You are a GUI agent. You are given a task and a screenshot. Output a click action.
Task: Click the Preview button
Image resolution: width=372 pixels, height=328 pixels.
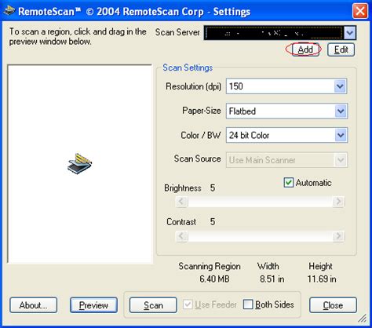coord(93,305)
